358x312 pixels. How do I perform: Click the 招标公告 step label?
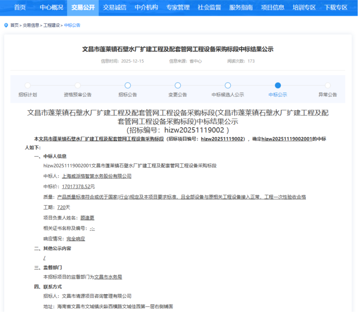(x=128, y=95)
